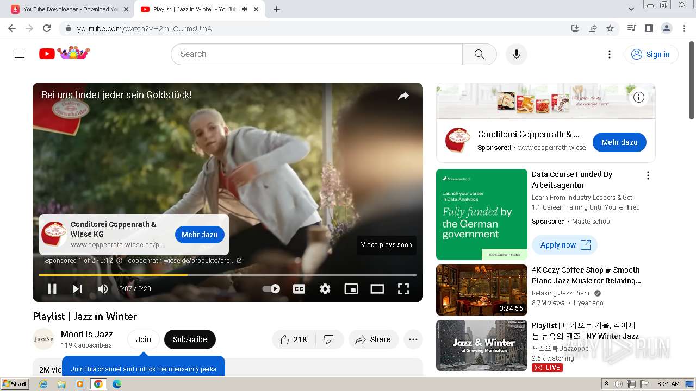Open the YouTube hamburger guide menu
Screen dimensions: 696x391
(x=20, y=54)
